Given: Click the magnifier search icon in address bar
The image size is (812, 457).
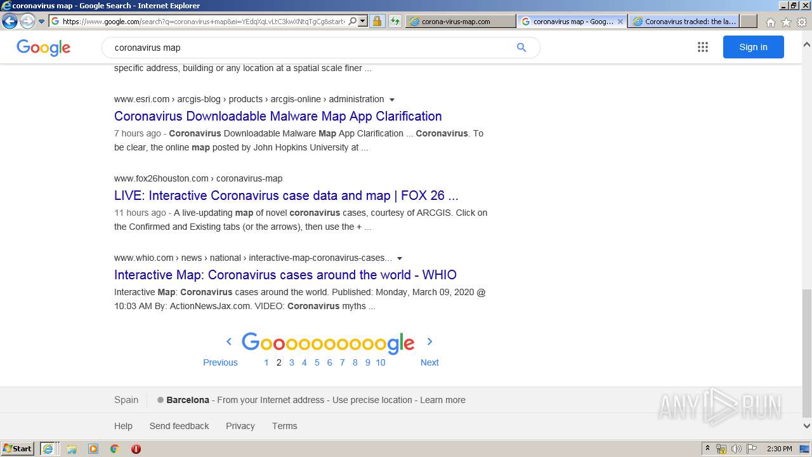Looking at the screenshot, I should 353,21.
